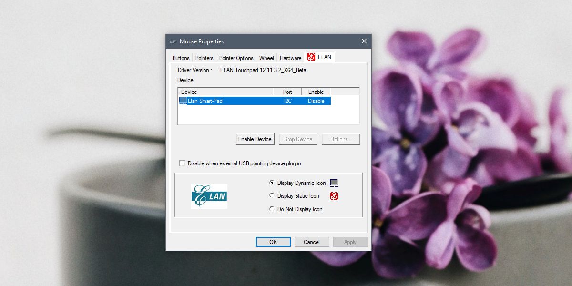Screen dimensions: 572x286
Task: Click the red ELAN icon on the tab
Action: [311, 57]
